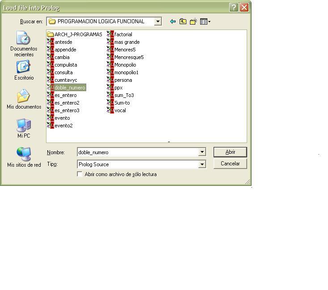Open Mis documentos in places bar
This screenshot has height=290, width=328.
click(x=24, y=99)
